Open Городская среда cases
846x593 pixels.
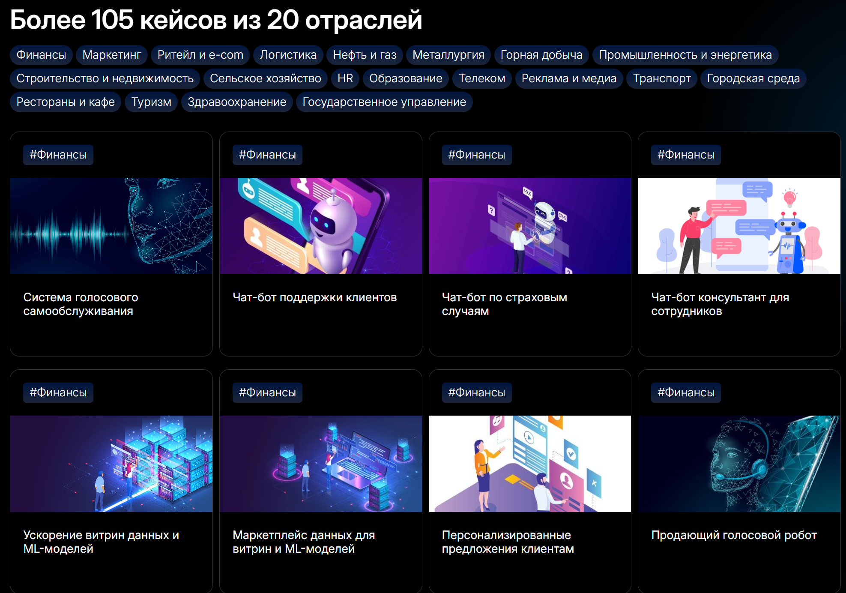tap(753, 78)
